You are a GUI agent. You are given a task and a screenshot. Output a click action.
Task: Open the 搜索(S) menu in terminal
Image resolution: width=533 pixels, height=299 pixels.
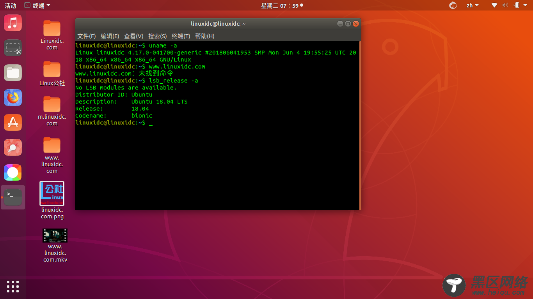coord(158,36)
